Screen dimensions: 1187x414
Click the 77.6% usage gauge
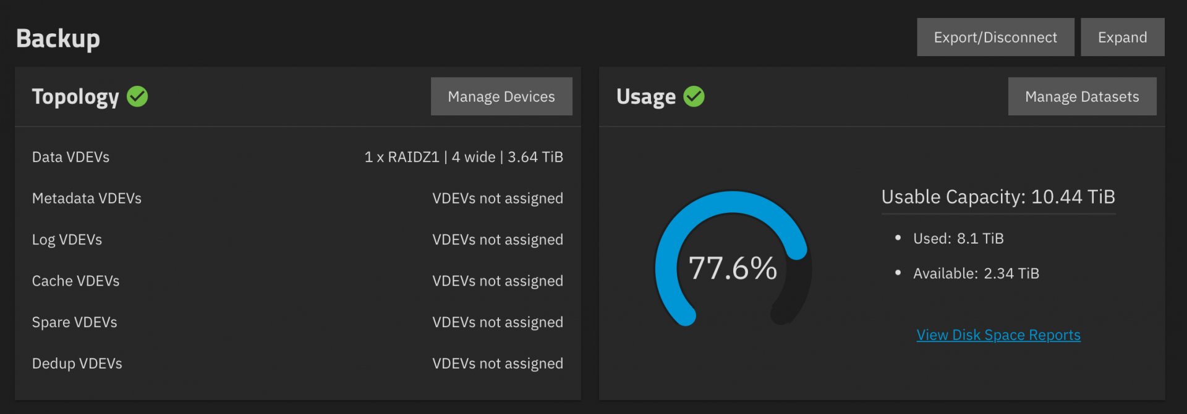[x=733, y=259]
